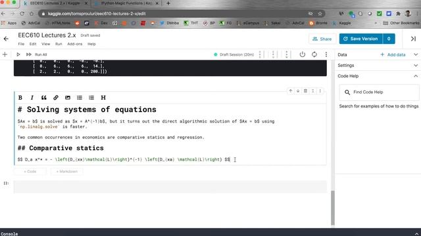Image resolution: width=421 pixels, height=236 pixels.
Task: Add a new Code cell below
Action: pyautogui.click(x=30, y=172)
